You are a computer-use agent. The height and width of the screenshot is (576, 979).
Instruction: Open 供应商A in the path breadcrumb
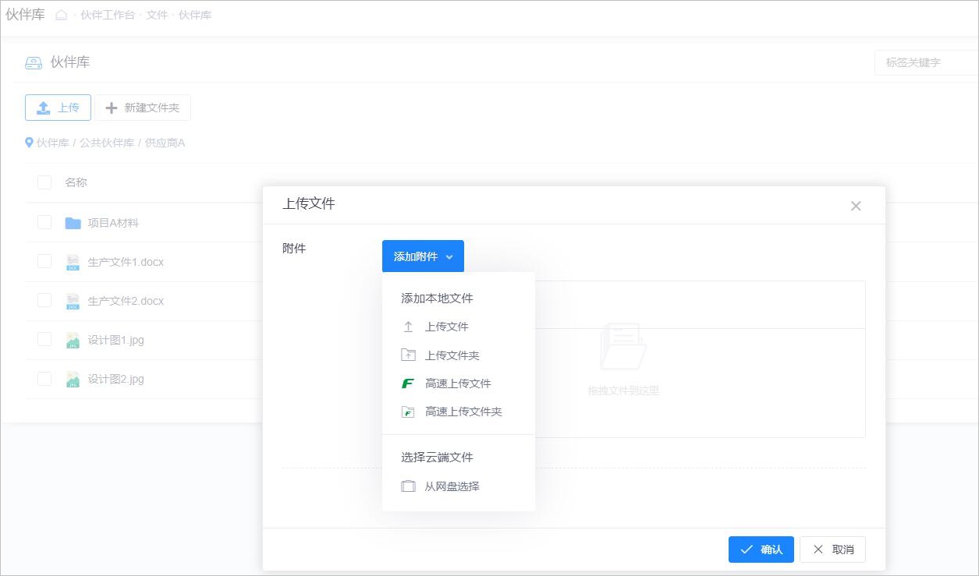[x=165, y=143]
